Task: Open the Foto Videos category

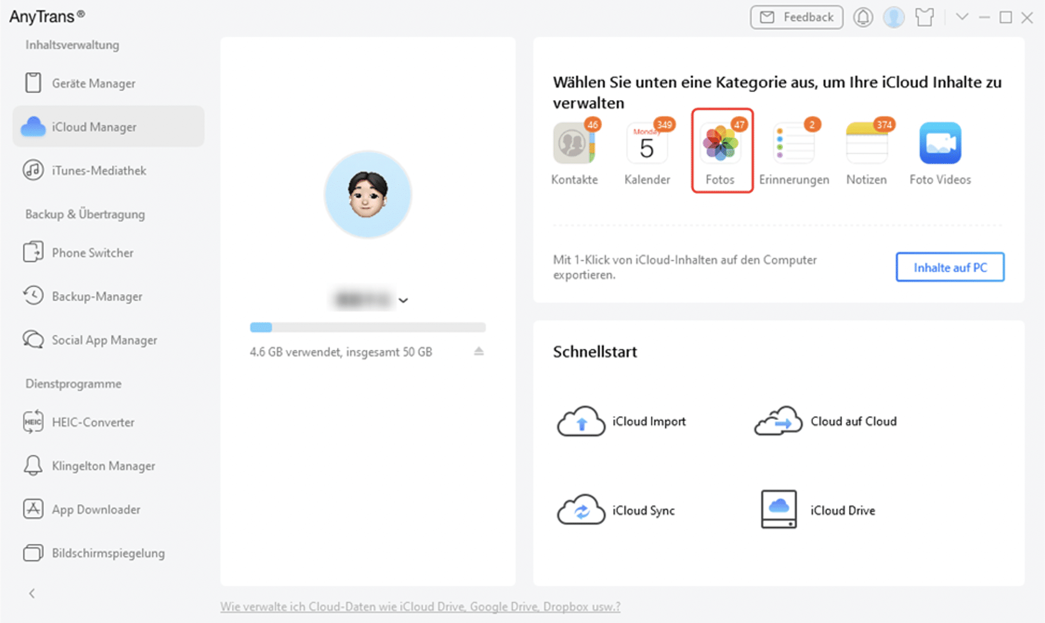Action: [x=940, y=153]
